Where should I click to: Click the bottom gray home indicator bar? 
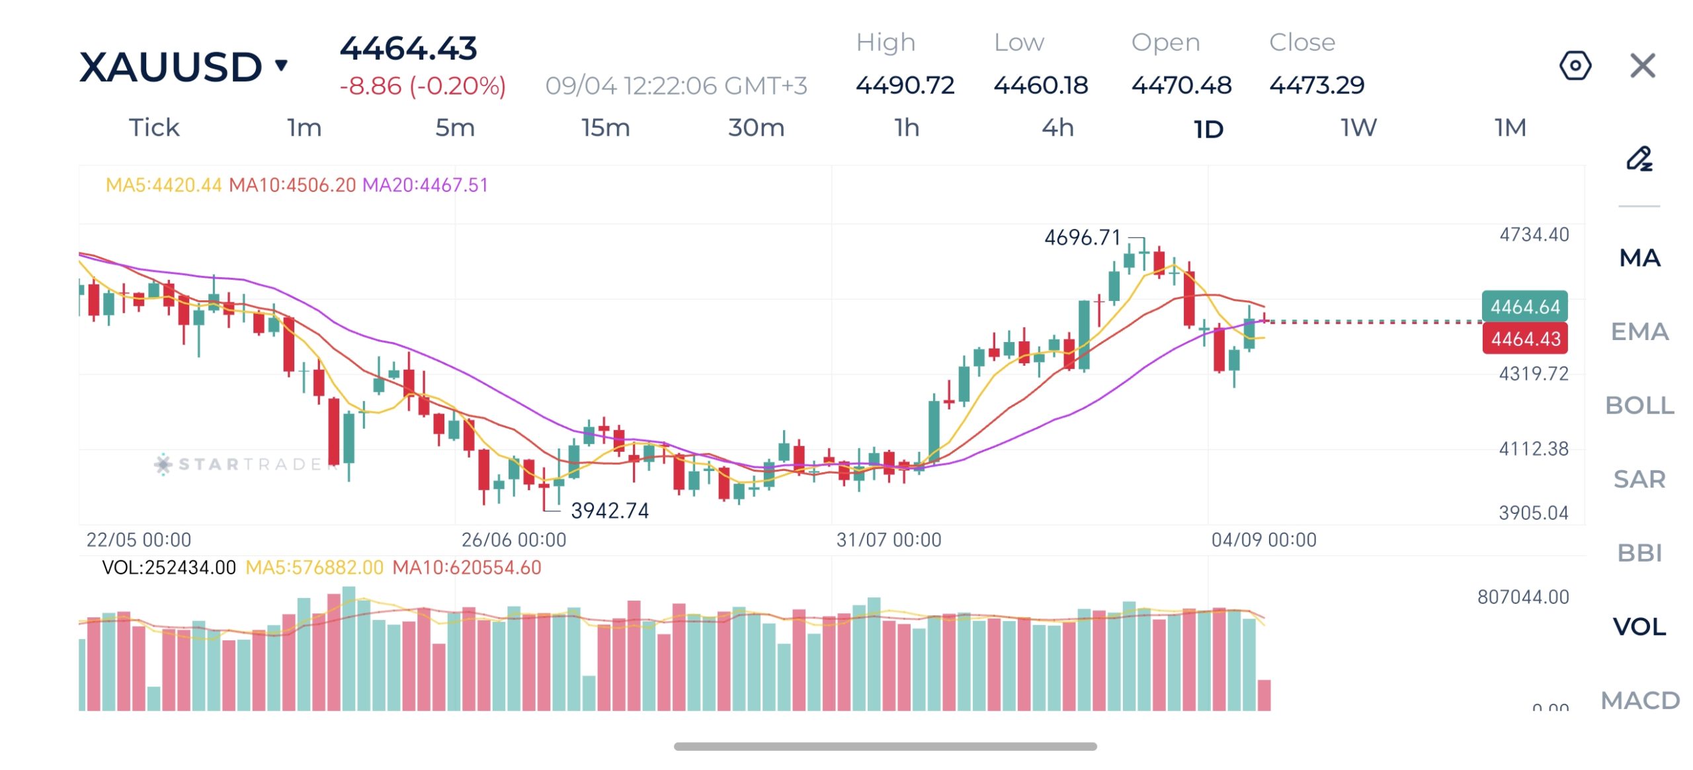885,746
